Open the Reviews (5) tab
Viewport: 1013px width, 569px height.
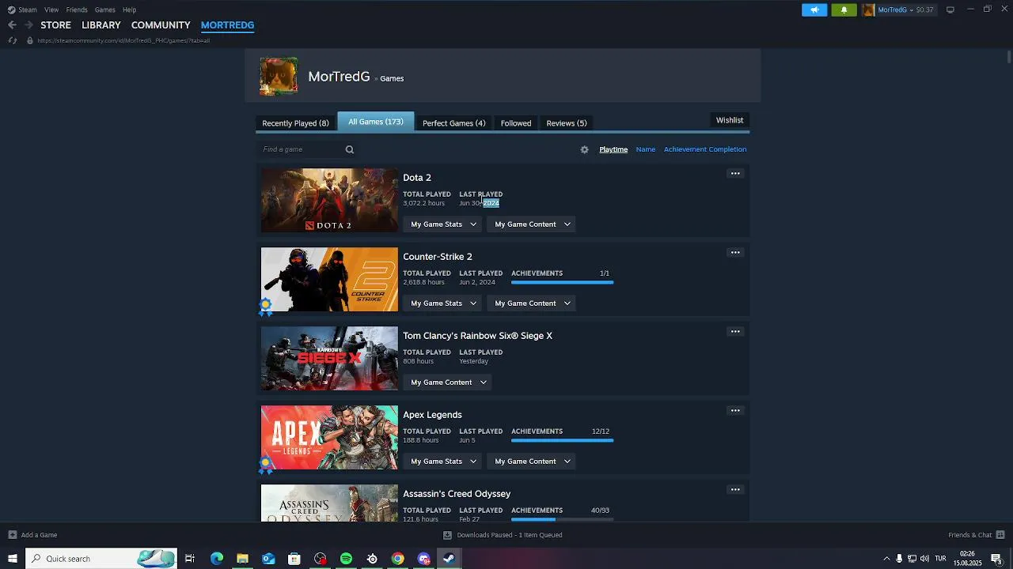tap(567, 123)
